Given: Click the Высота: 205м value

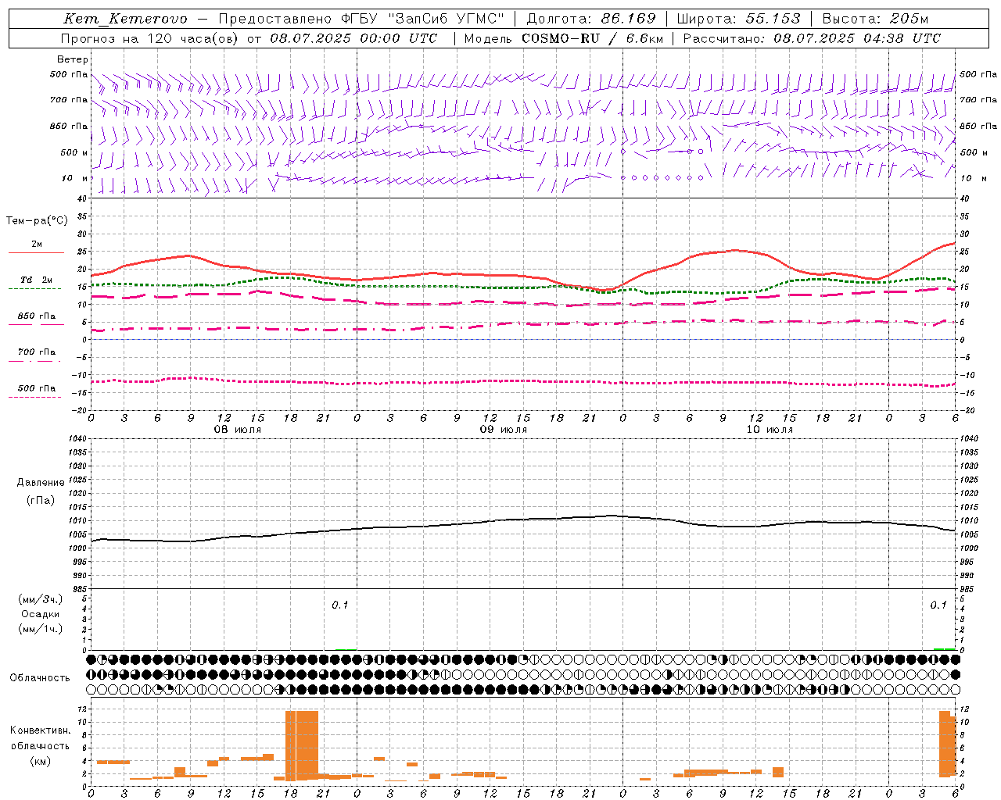Looking at the screenshot, I should click(x=875, y=19).
